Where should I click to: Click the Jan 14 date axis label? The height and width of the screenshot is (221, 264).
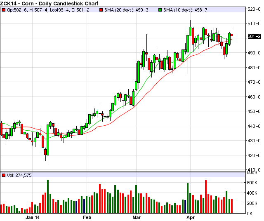tap(33, 217)
